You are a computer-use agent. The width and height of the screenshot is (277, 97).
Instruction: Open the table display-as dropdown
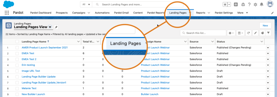coord(240,33)
